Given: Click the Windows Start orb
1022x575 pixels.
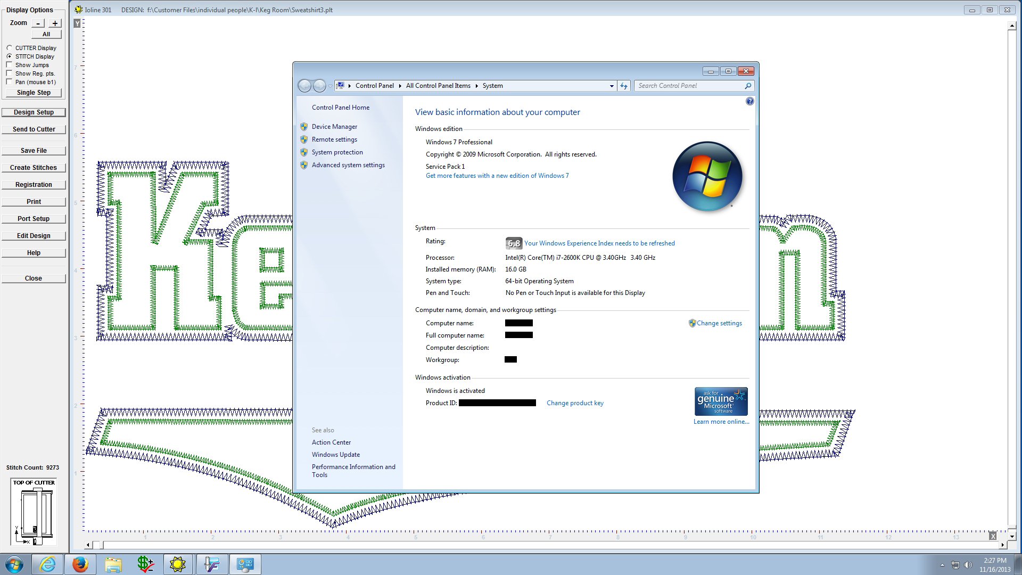Looking at the screenshot, I should point(15,564).
